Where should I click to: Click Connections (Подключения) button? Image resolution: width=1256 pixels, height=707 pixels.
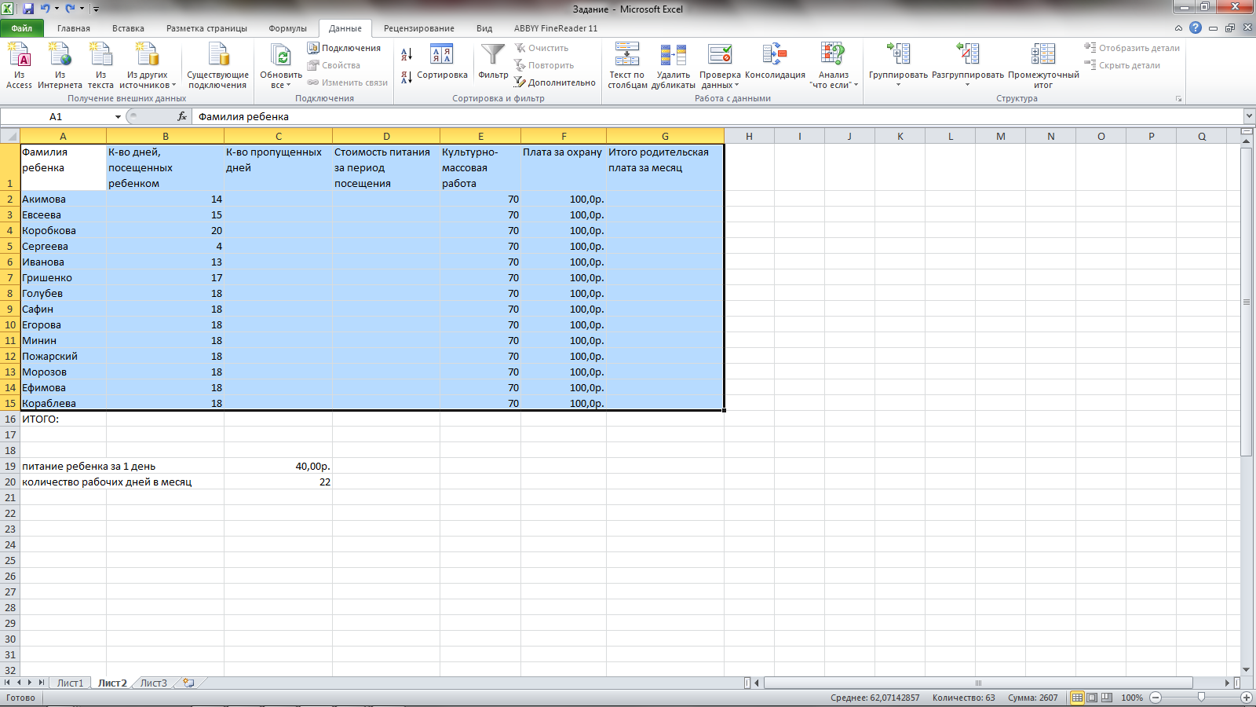pyautogui.click(x=344, y=48)
